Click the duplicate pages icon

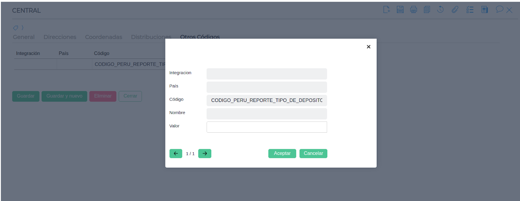[x=427, y=10]
